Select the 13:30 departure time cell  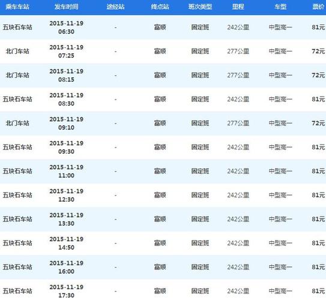point(66,219)
